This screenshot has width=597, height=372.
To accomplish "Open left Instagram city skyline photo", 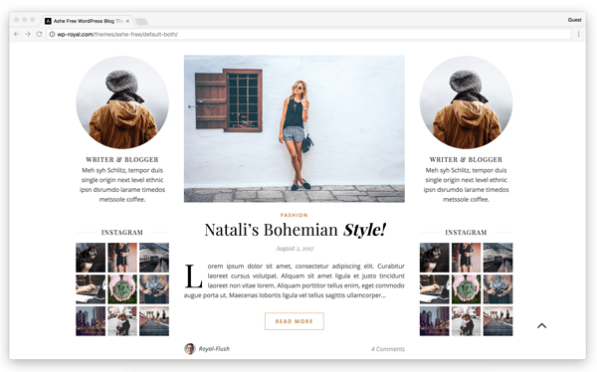I will tap(91, 321).
